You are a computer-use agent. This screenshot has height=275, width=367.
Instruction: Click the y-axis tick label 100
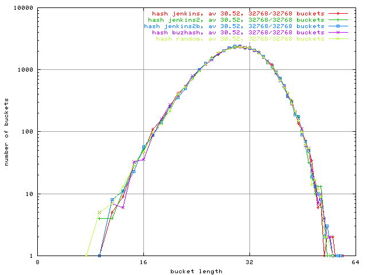pos(28,131)
